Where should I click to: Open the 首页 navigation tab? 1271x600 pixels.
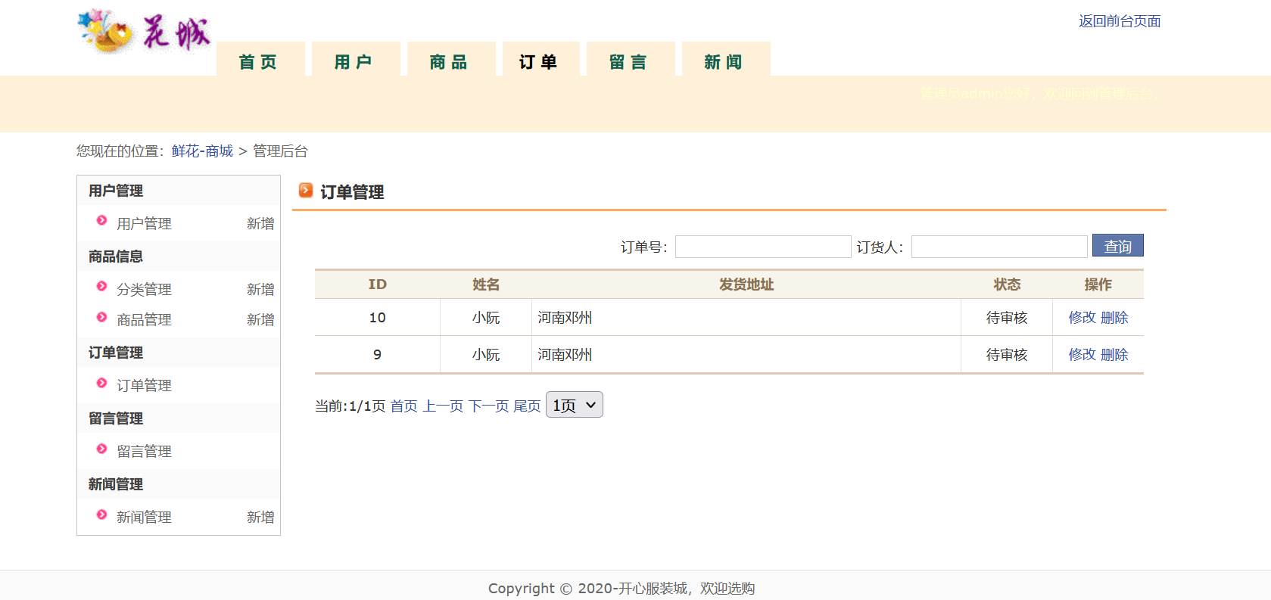[x=260, y=59]
